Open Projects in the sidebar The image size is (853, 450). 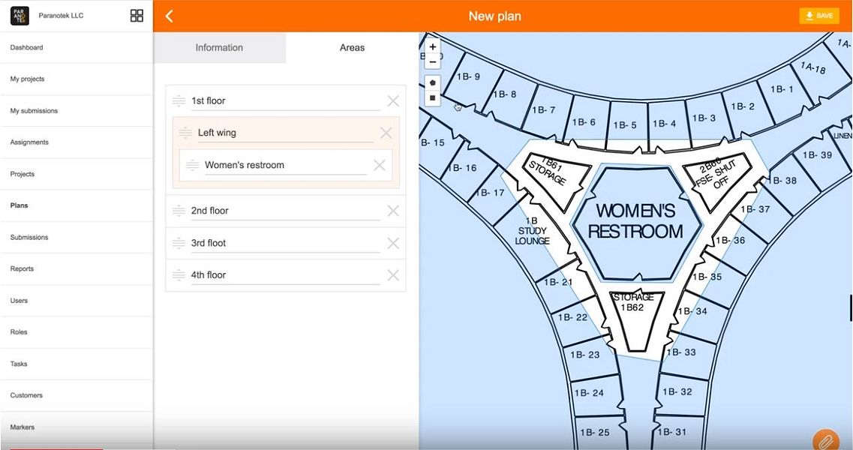click(77, 174)
